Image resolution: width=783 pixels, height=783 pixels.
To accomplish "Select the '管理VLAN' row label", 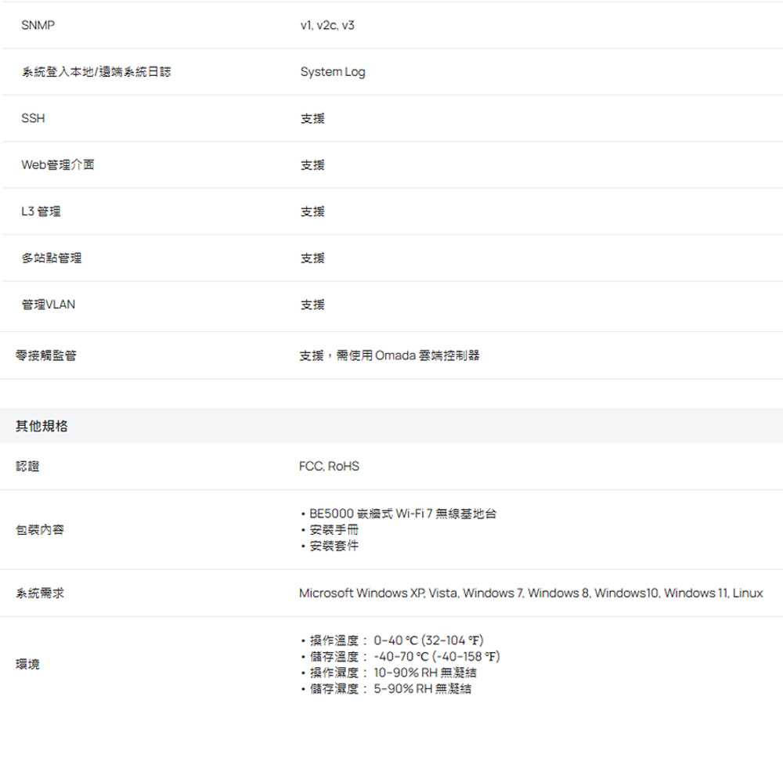I will point(49,304).
